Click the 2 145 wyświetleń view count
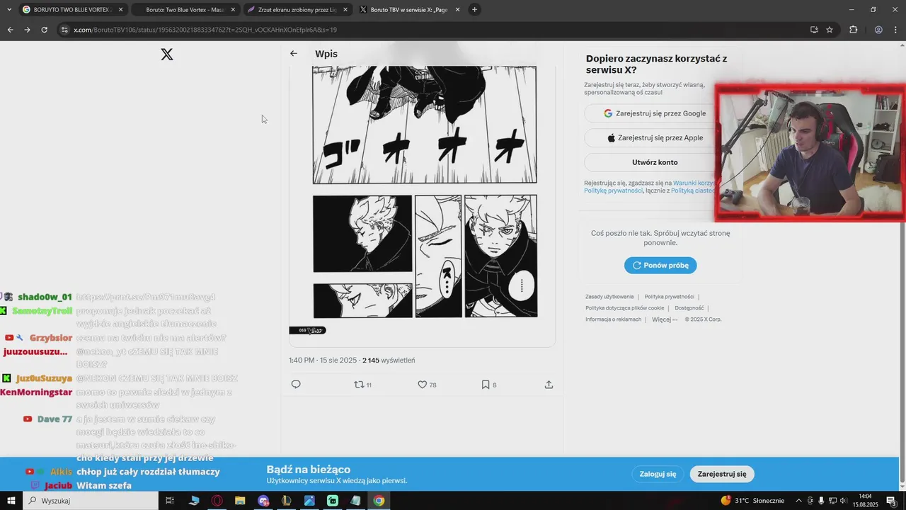Screen dimensions: 906x510 [x=389, y=361]
